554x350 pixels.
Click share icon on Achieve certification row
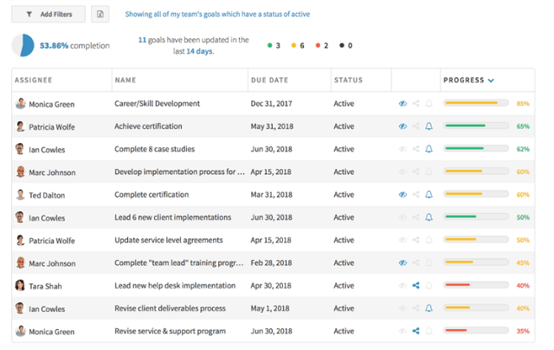[x=415, y=126]
